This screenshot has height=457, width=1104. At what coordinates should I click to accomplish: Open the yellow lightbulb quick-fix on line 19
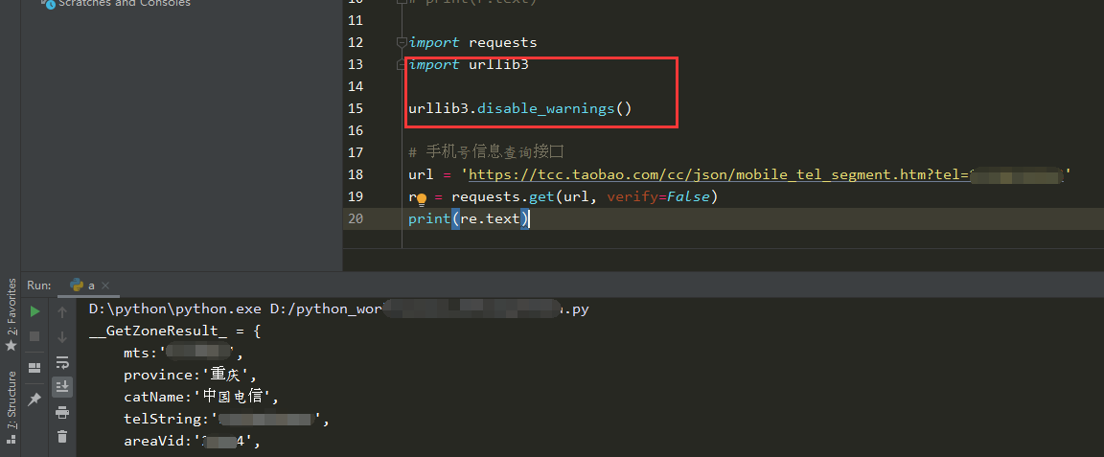coord(421,199)
